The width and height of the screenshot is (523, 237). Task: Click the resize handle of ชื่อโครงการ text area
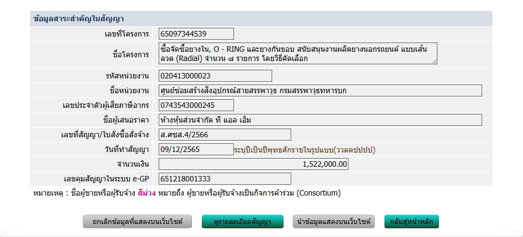click(x=434, y=62)
